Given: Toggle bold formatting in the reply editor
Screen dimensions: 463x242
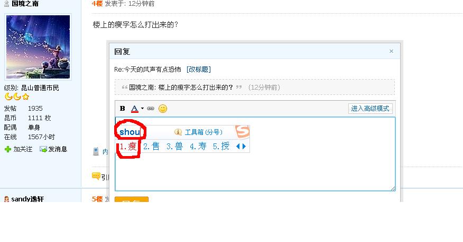Looking at the screenshot, I should (122, 109).
